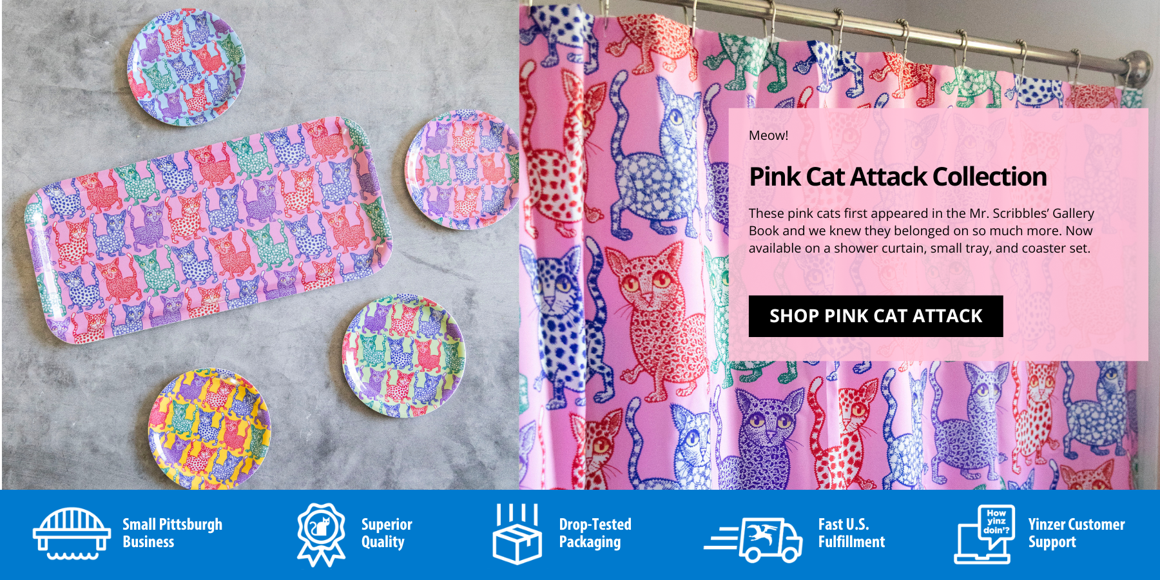This screenshot has width=1160, height=580.
Task: Click the Drop-Tested Packaging box icon
Action: [517, 534]
